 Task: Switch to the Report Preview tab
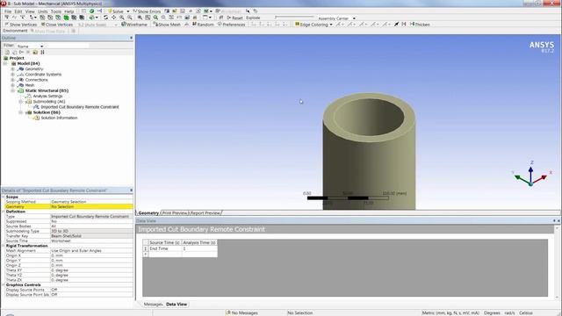[205, 212]
